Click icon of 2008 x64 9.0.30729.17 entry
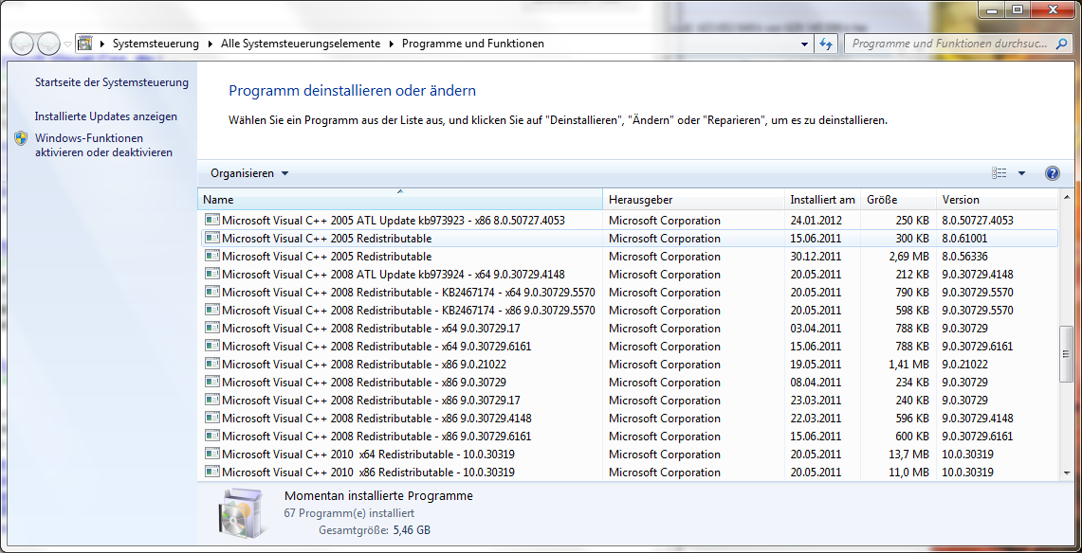The width and height of the screenshot is (1082, 553). coord(211,328)
